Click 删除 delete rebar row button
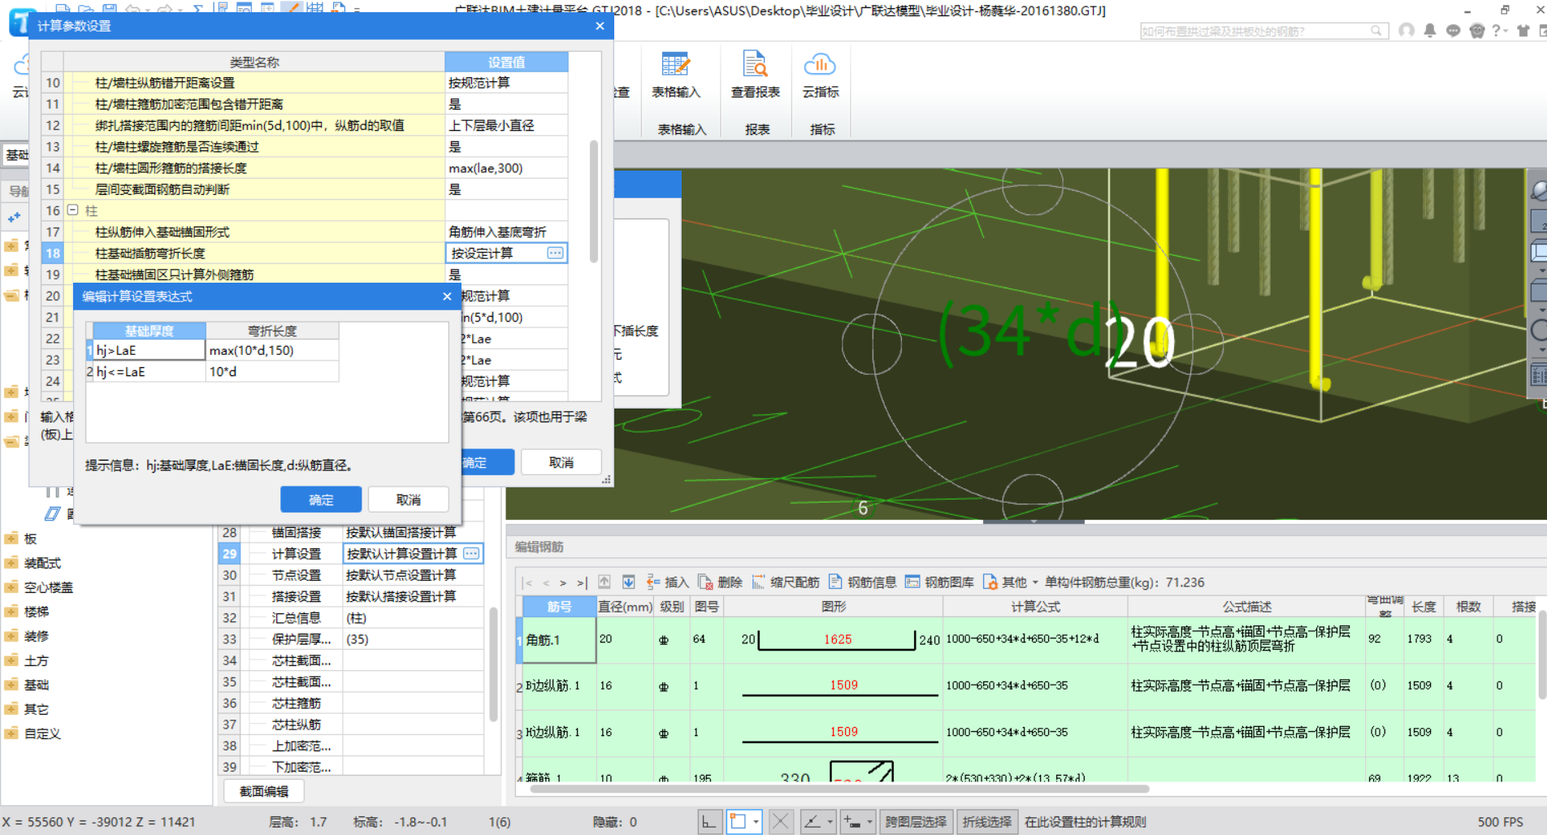The height and width of the screenshot is (835, 1547). [720, 582]
